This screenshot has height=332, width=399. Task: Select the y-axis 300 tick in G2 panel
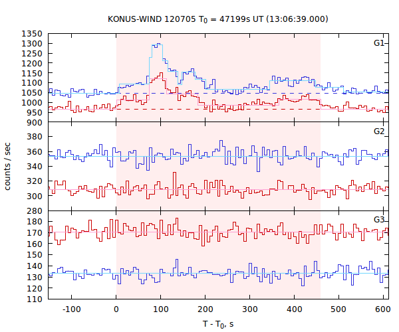tap(35, 197)
